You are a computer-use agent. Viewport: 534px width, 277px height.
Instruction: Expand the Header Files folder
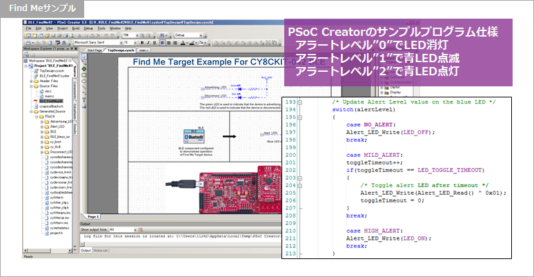(x=31, y=82)
